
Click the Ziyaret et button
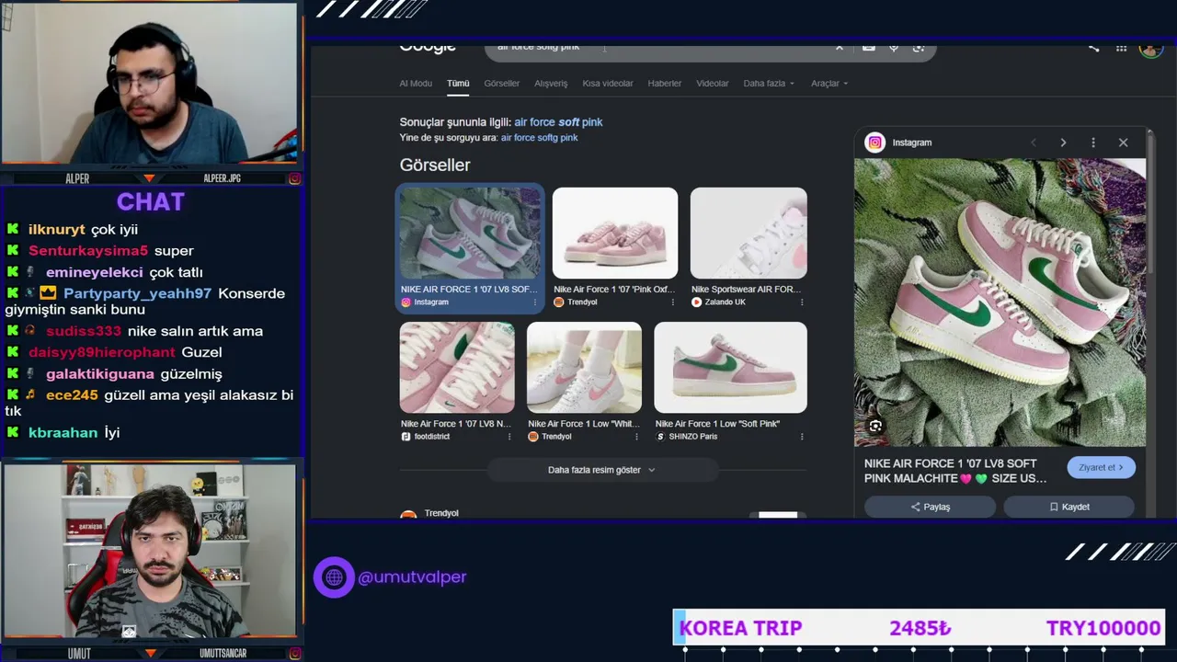tap(1102, 467)
